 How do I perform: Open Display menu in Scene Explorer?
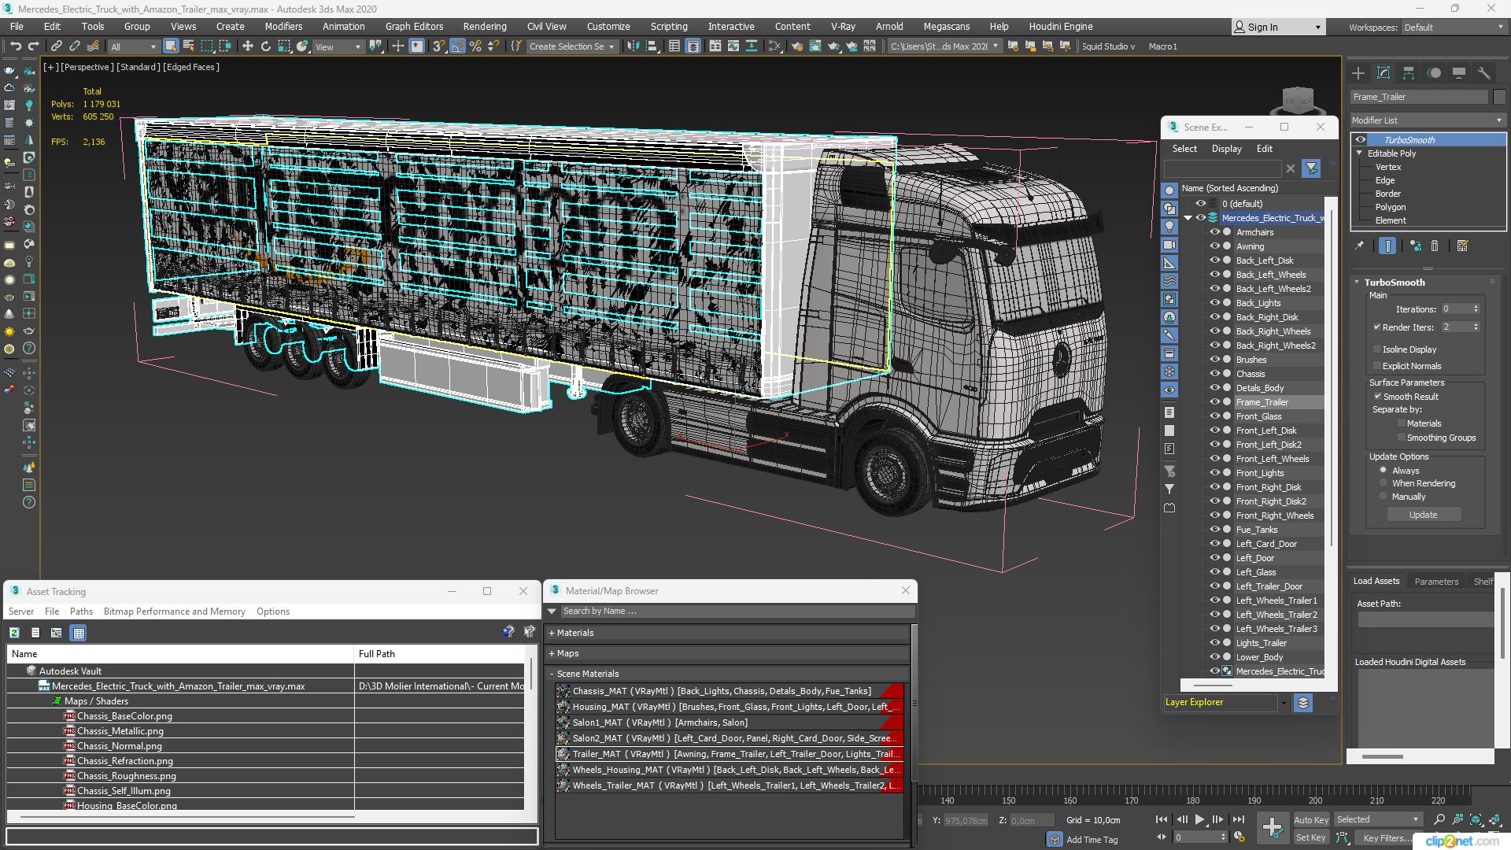(1226, 149)
